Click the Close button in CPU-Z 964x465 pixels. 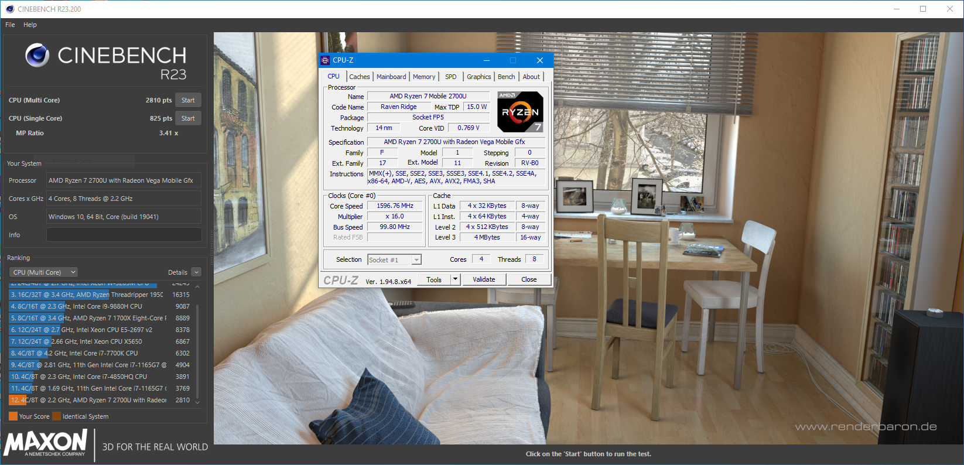click(529, 279)
